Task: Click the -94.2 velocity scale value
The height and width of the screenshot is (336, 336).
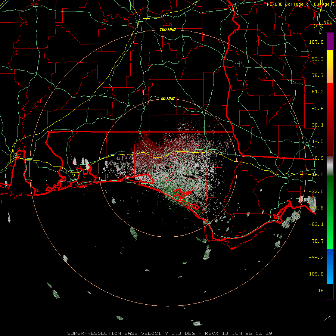Action: (x=316, y=257)
